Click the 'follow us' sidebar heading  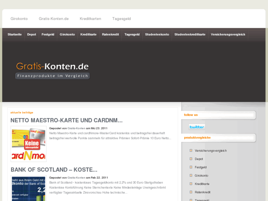click(191, 115)
